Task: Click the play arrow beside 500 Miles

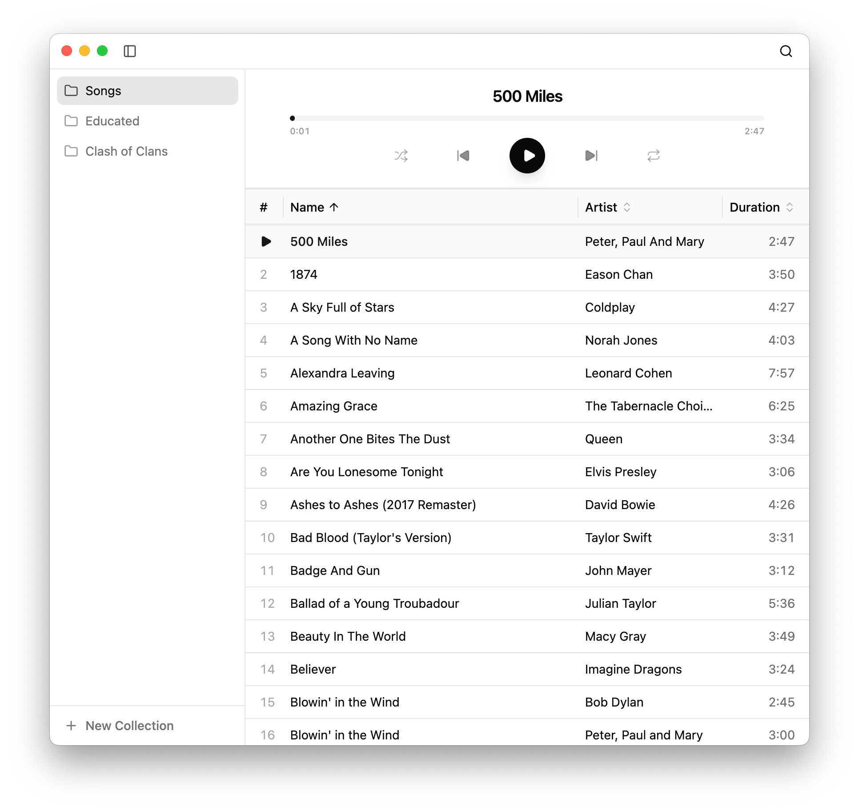Action: tap(266, 241)
